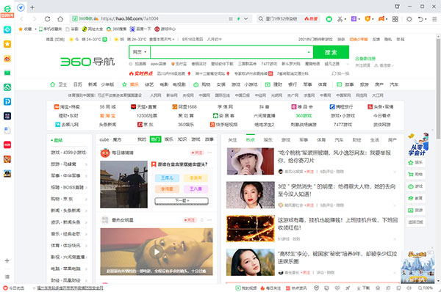Viewport: 441px width, 292px height.
Task: Open the white hat girl news thumbnail
Action: point(251,161)
